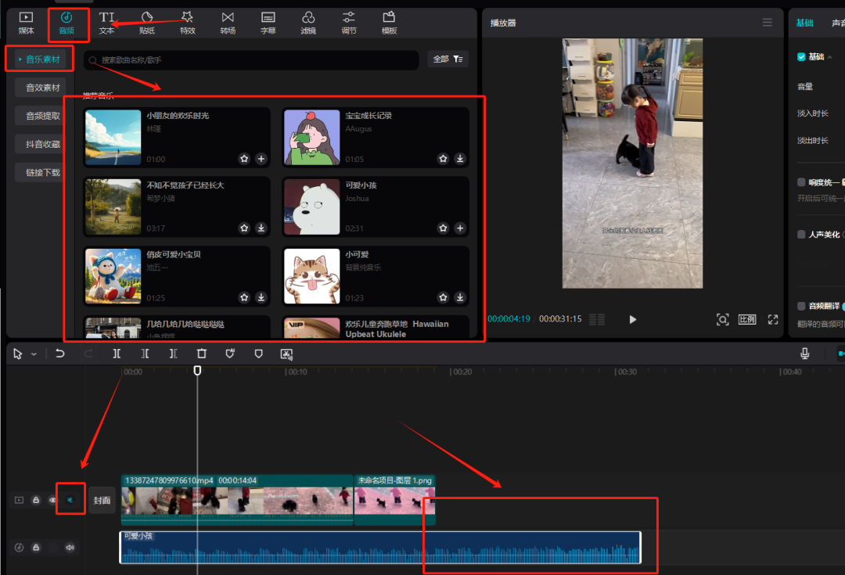The width and height of the screenshot is (845, 575).
Task: Open the 全部 filter dropdown
Action: click(448, 59)
